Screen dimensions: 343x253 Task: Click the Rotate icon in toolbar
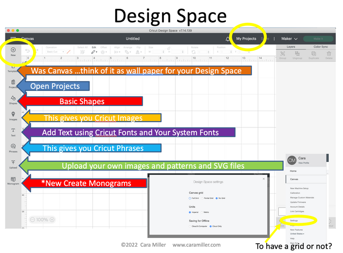coord(193,52)
